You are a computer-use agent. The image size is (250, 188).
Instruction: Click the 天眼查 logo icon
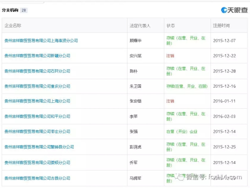click(x=224, y=10)
